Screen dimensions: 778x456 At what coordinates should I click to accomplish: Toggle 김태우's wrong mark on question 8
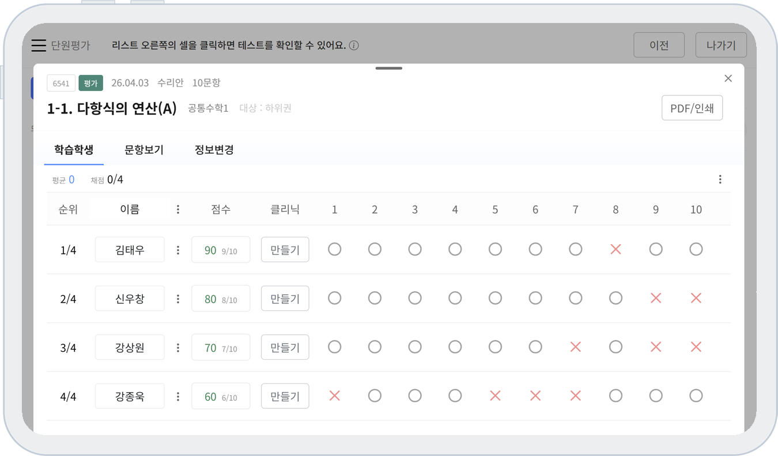coord(615,249)
